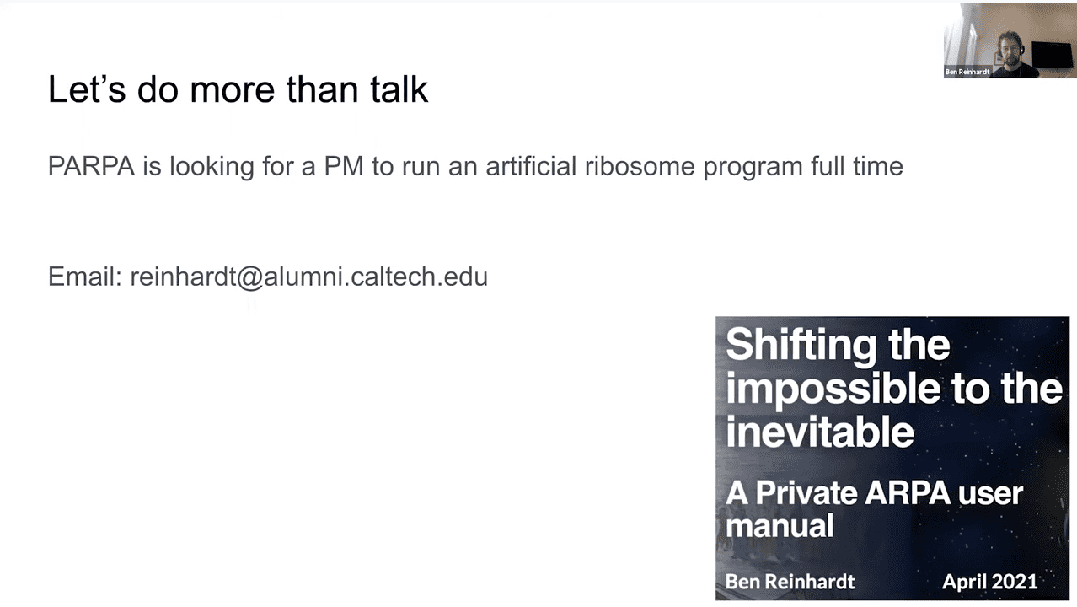
Task: Click the "April 2021" date on the cover
Action: pyautogui.click(x=989, y=581)
